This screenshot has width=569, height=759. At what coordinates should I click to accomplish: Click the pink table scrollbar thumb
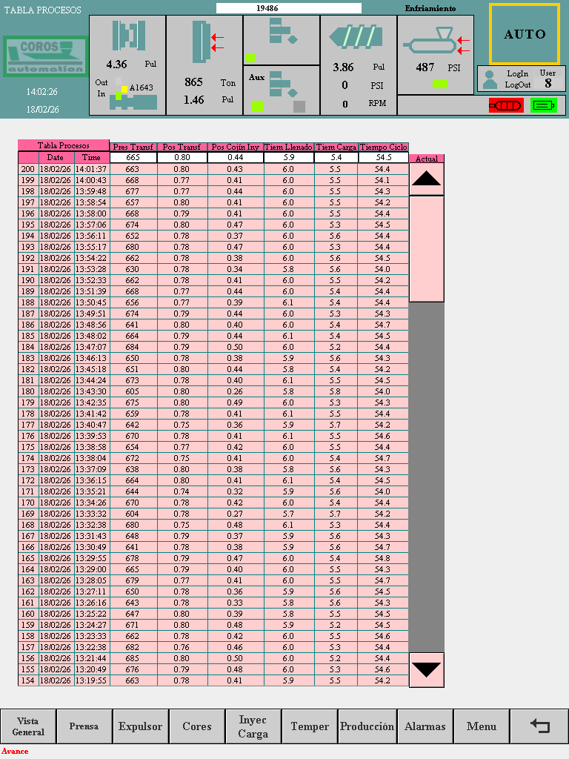(x=426, y=248)
